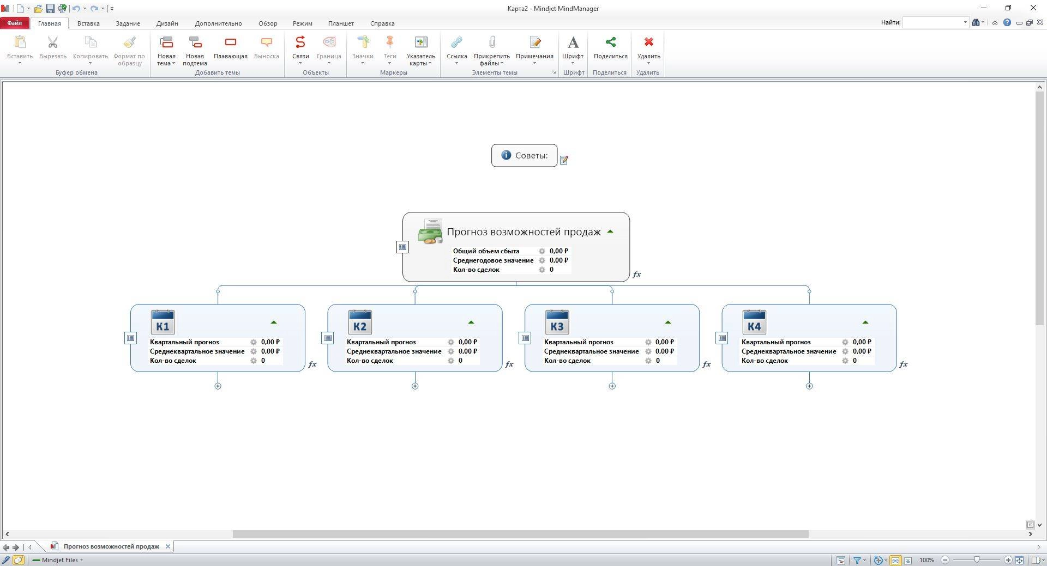Expand subtopics below К3 with plus
The width and height of the screenshot is (1047, 566).
pos(612,386)
